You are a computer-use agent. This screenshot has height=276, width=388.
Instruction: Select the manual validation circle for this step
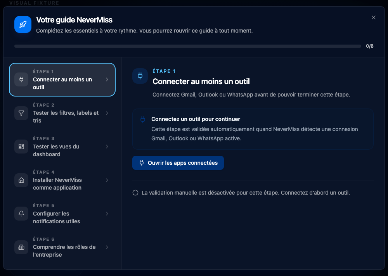point(135,193)
